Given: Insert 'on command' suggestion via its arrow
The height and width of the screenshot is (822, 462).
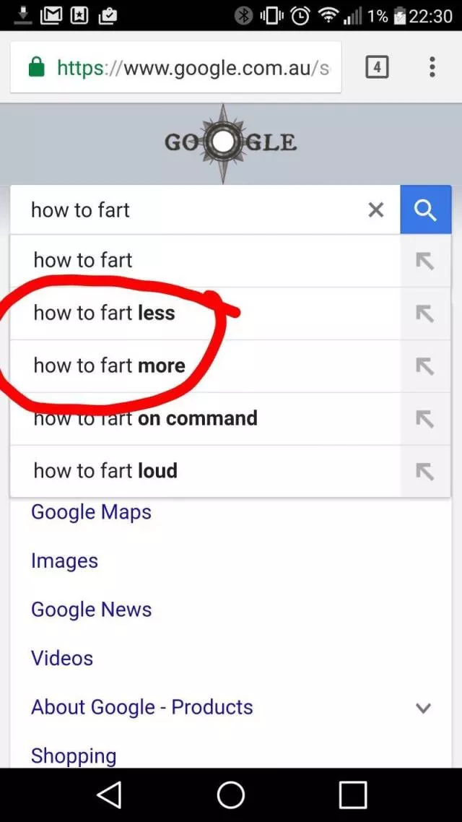Looking at the screenshot, I should pyautogui.click(x=425, y=419).
